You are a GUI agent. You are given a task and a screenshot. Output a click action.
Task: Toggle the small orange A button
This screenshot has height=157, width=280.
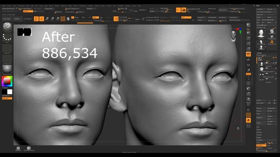pos(73,17)
